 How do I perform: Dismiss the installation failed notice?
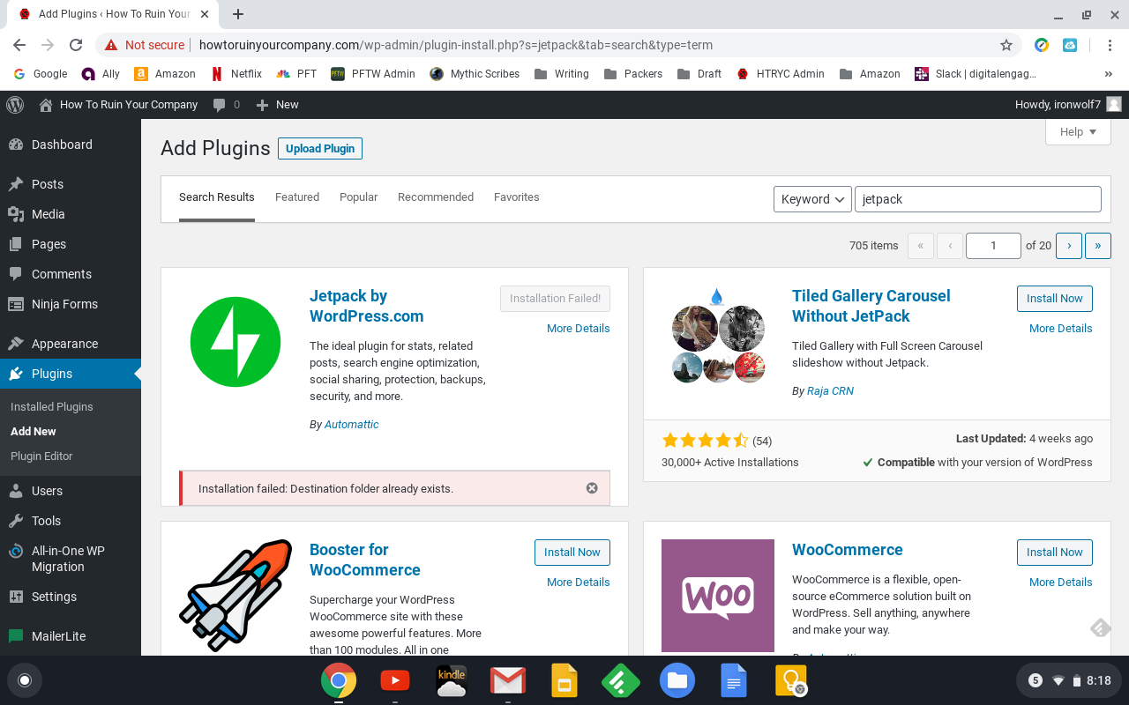592,488
